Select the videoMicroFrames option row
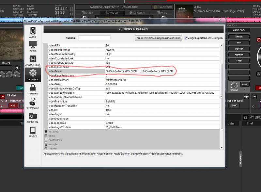The height and width of the screenshot is (192, 261). 134,50
